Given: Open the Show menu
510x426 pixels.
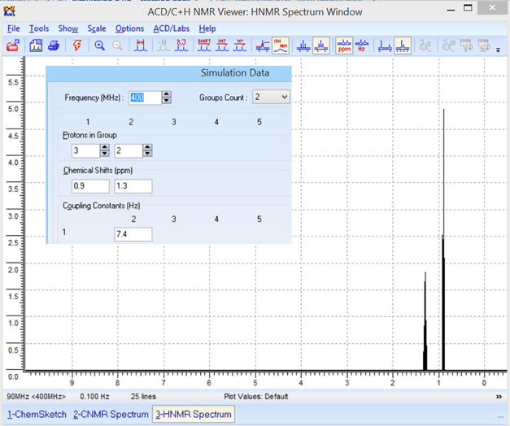Looking at the screenshot, I should coord(68,28).
